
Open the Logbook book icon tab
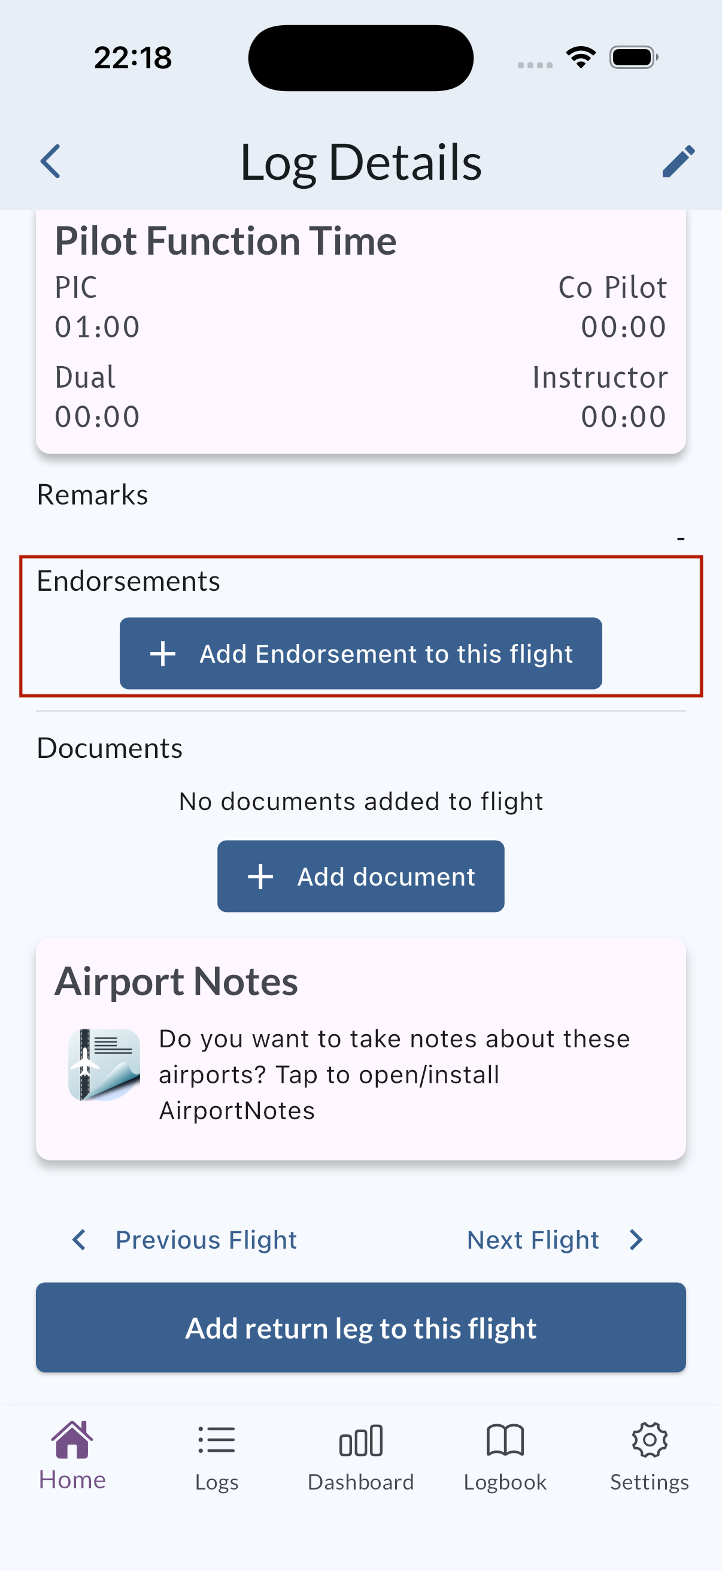click(505, 1457)
